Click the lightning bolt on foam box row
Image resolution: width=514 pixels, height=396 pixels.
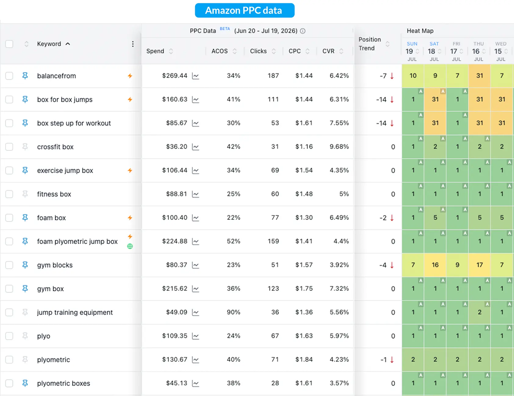click(130, 218)
